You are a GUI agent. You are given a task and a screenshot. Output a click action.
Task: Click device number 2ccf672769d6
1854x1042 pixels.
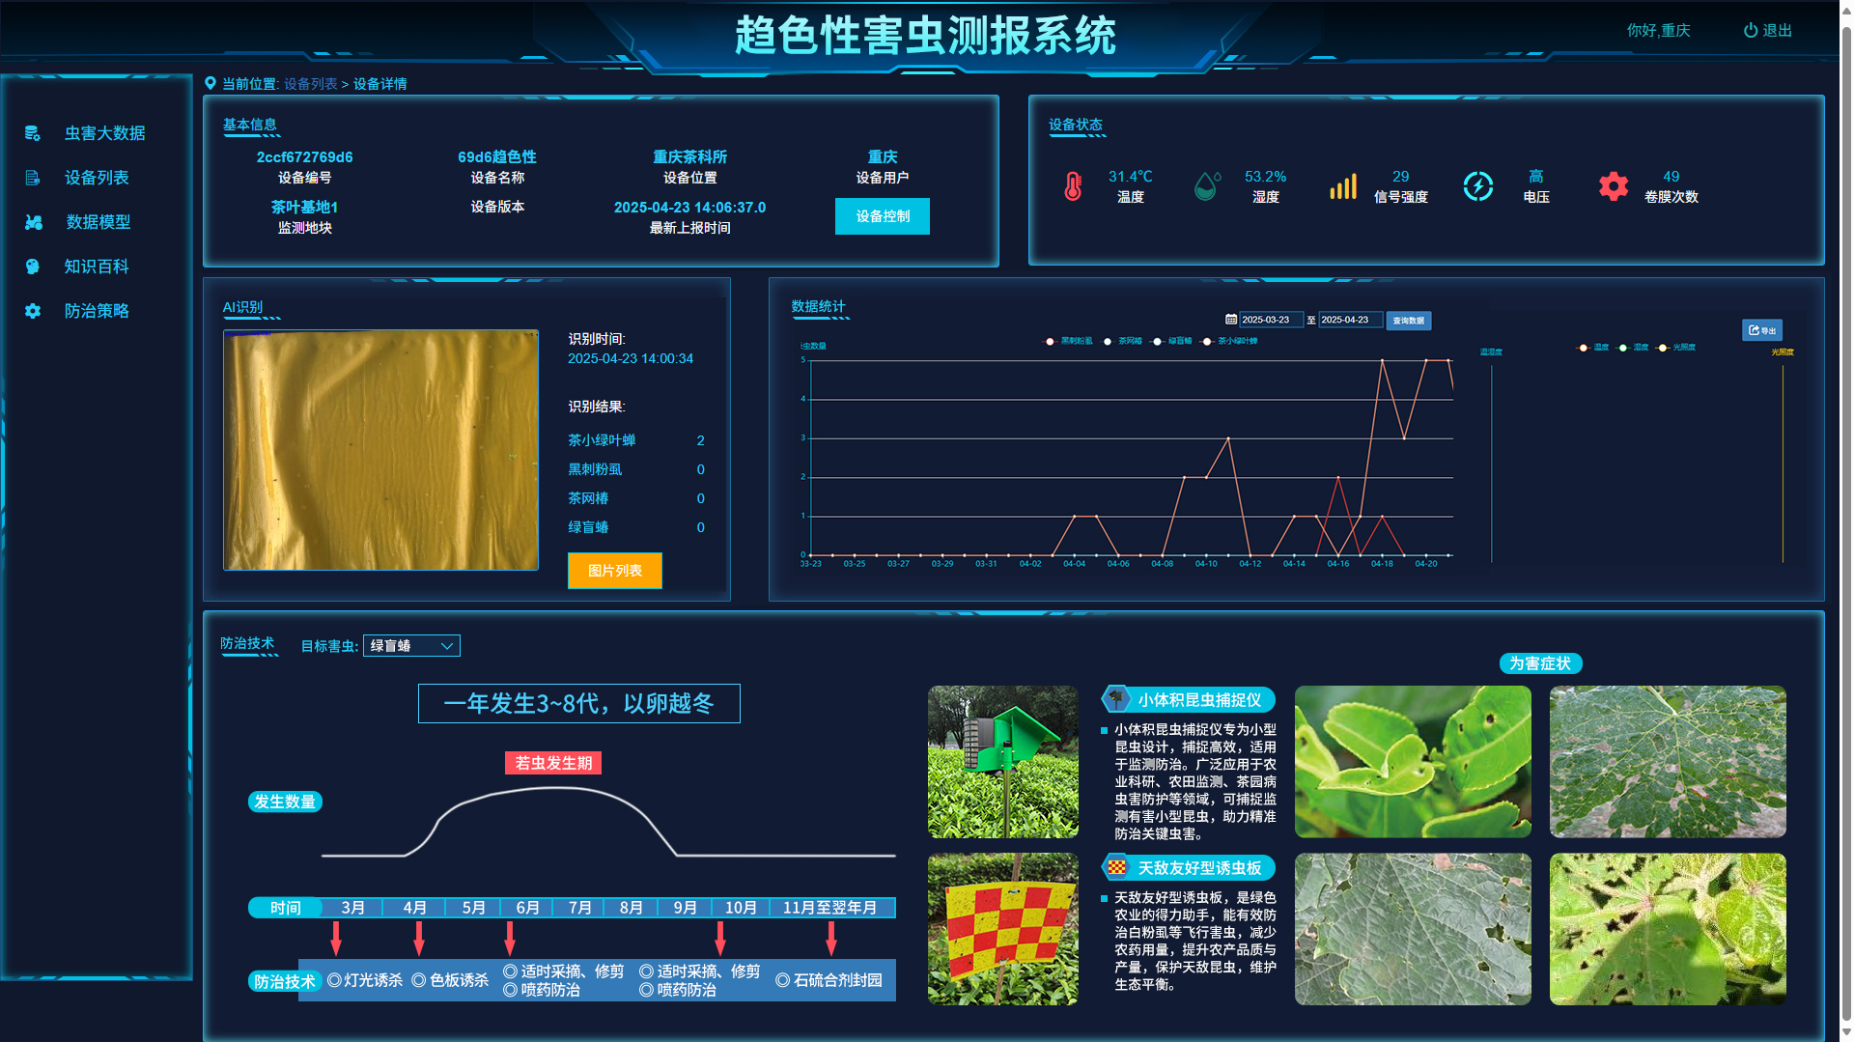[x=304, y=156]
